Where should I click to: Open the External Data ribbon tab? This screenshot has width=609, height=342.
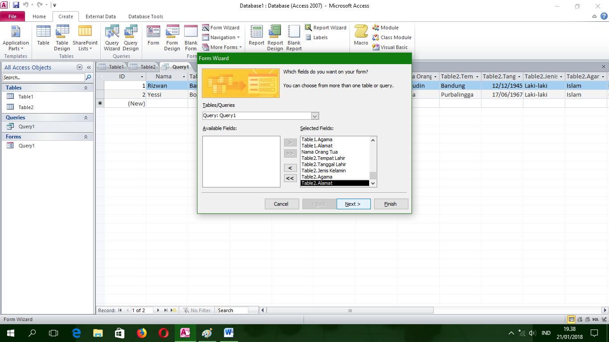click(x=100, y=16)
